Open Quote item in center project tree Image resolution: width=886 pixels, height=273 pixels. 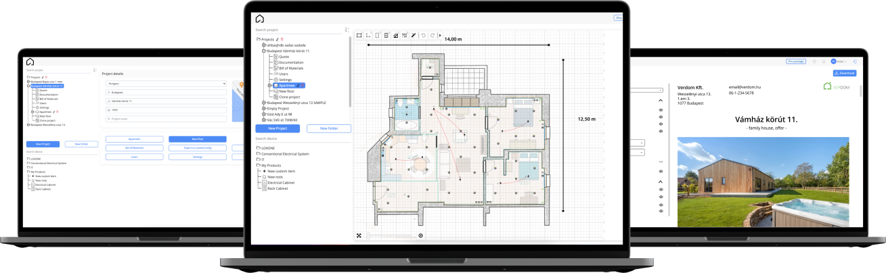tap(281, 57)
